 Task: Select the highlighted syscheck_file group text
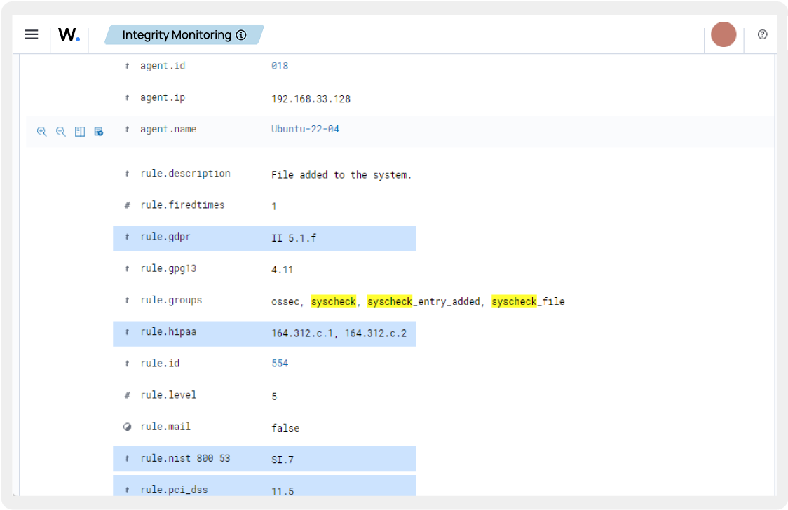[x=529, y=301]
